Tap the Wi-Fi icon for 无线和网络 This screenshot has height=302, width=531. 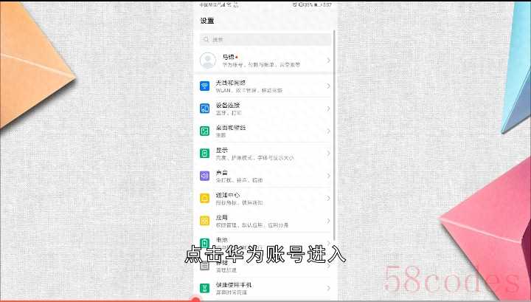tap(205, 86)
